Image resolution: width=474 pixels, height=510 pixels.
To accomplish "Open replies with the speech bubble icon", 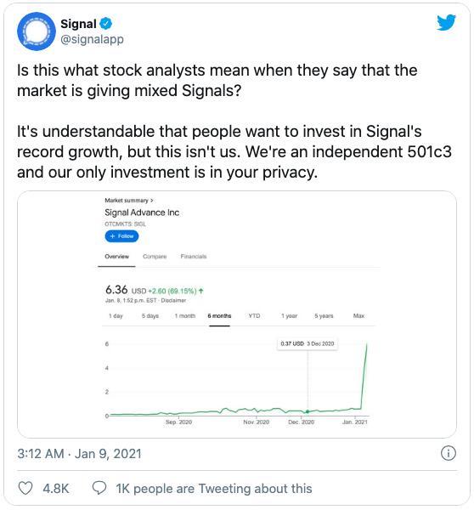I will pos(99,488).
